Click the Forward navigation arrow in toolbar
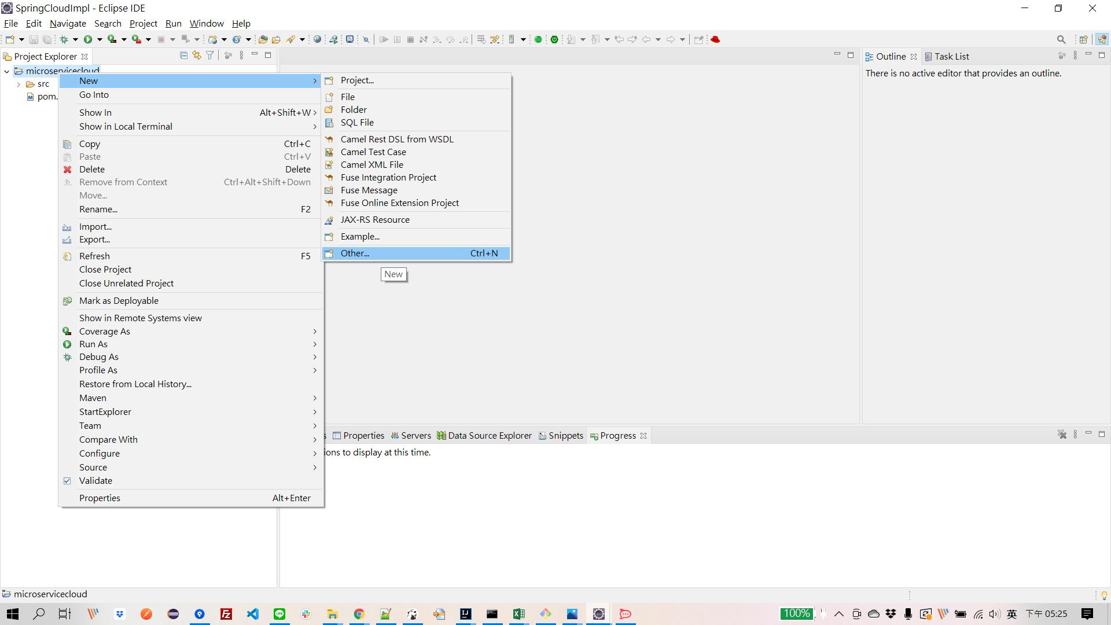The width and height of the screenshot is (1111, 625). [671, 39]
